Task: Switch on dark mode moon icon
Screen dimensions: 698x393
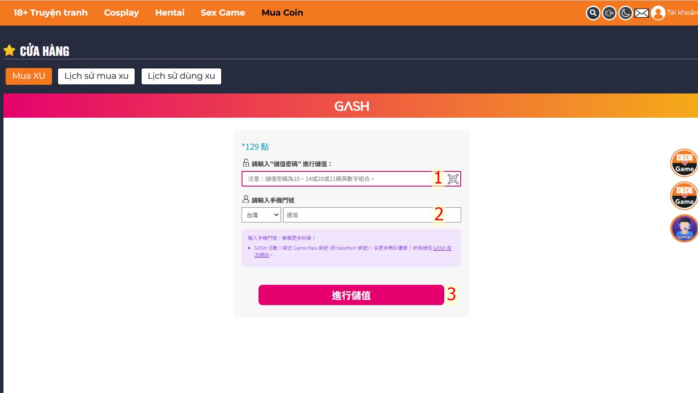Action: point(625,13)
